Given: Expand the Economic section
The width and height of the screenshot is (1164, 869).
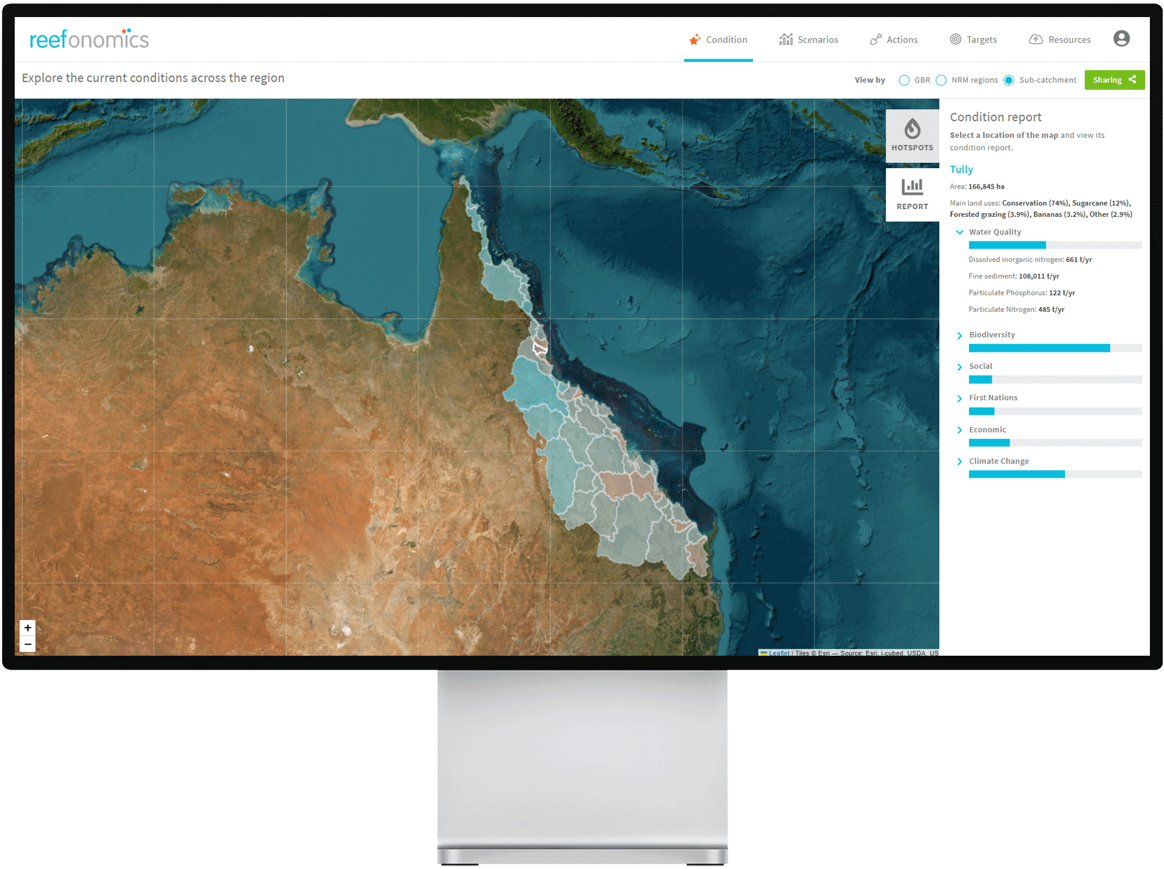Looking at the screenshot, I should 960,430.
